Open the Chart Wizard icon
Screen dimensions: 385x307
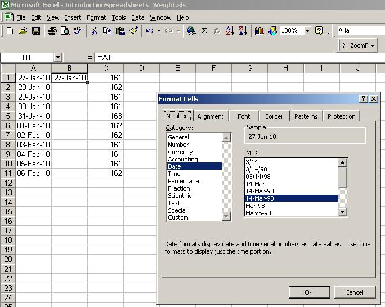259,31
